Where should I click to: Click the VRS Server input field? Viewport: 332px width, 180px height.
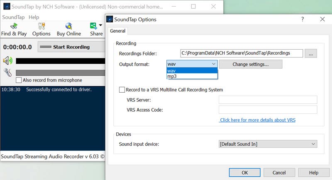268,100
